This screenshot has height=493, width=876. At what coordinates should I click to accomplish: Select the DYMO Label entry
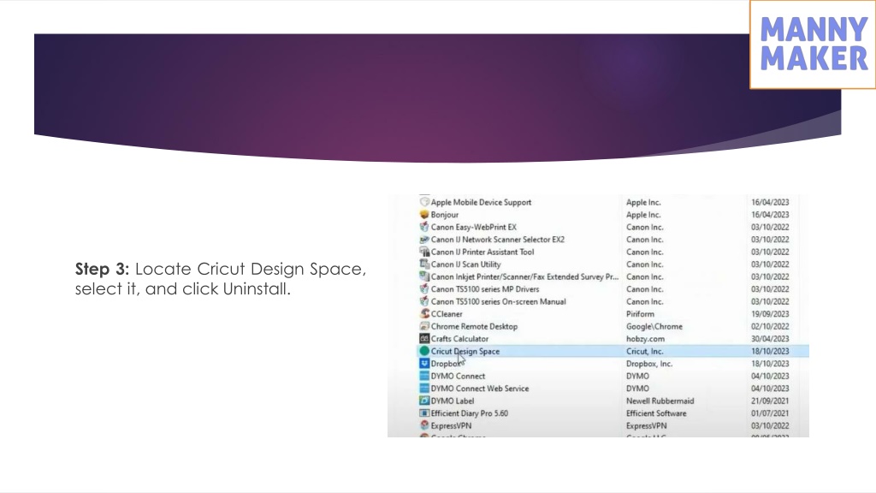[x=452, y=401]
